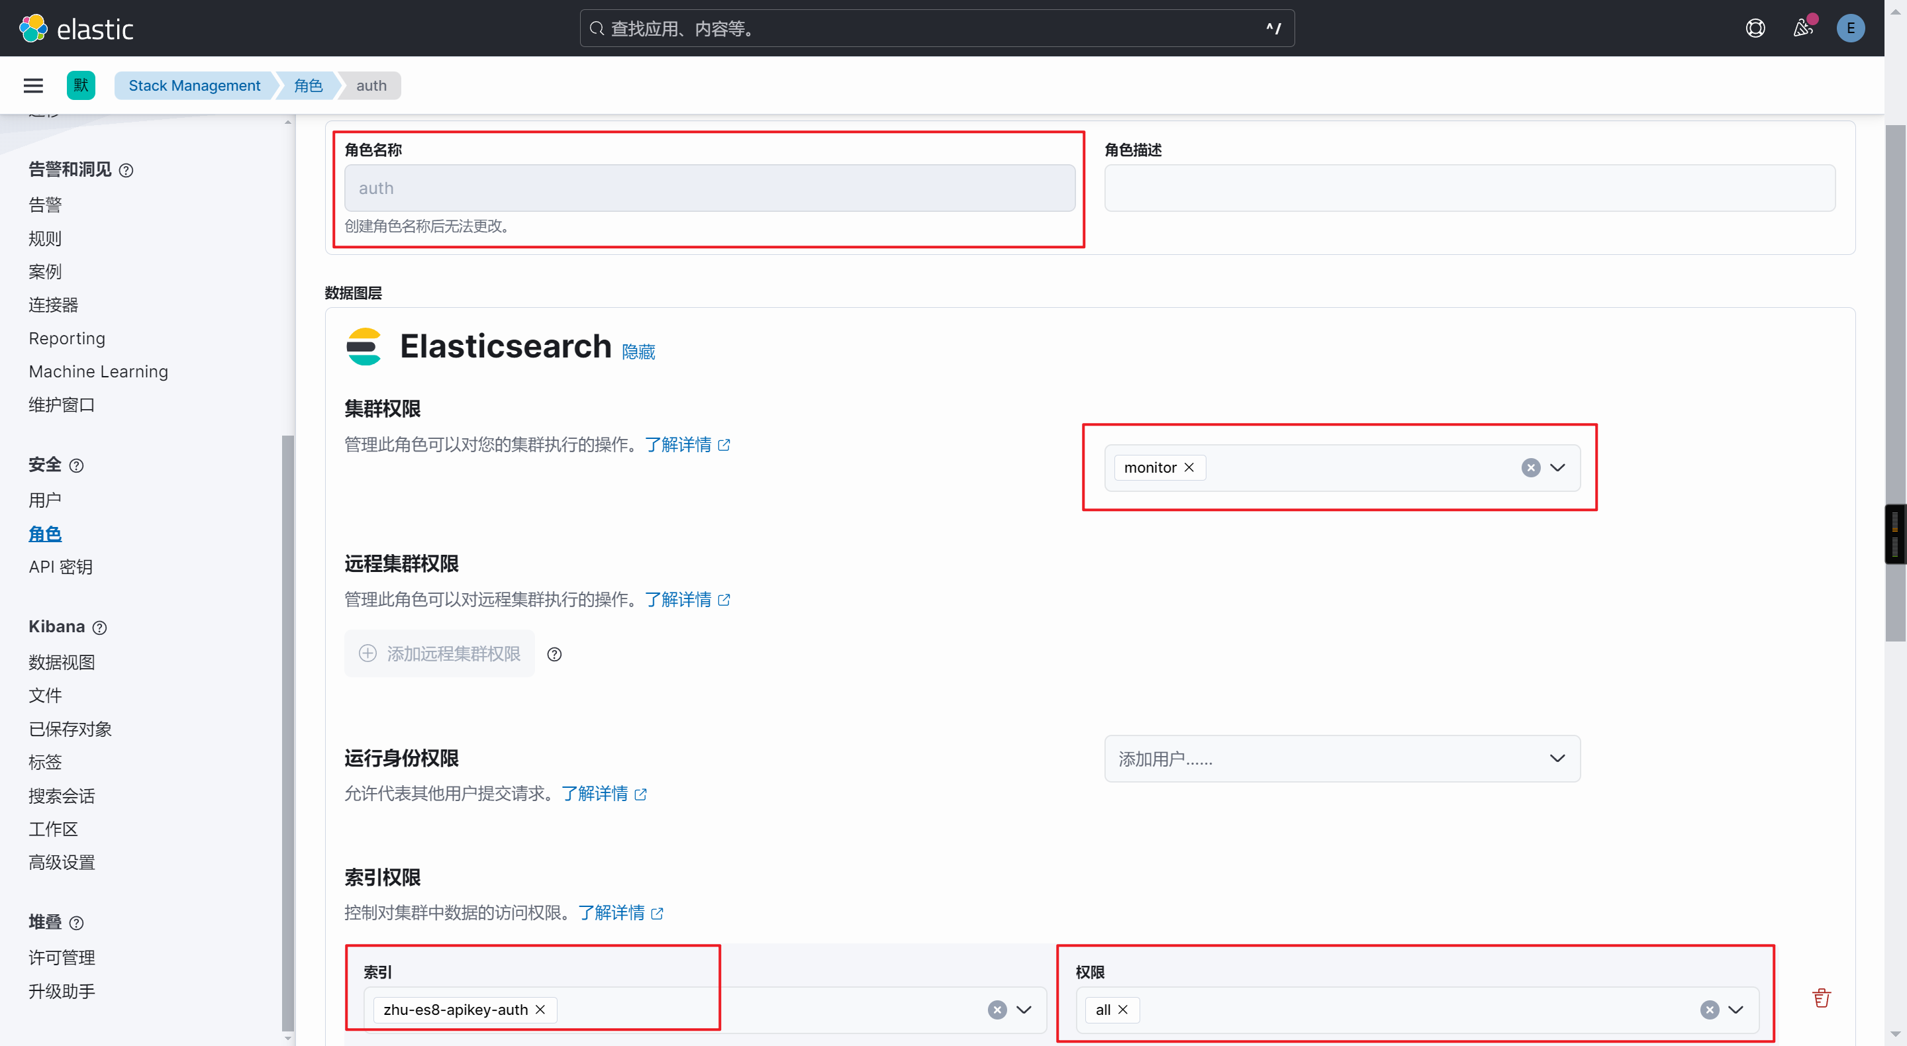The width and height of the screenshot is (1907, 1046).
Task: Click help icon beside 告警和洞见
Action: pyautogui.click(x=126, y=171)
